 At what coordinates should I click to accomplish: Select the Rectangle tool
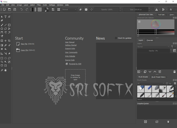(9, 25)
